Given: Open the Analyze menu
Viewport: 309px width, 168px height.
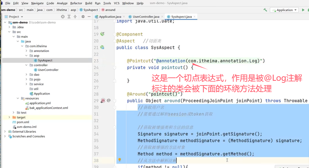Looking at the screenshot, I should point(62,3).
